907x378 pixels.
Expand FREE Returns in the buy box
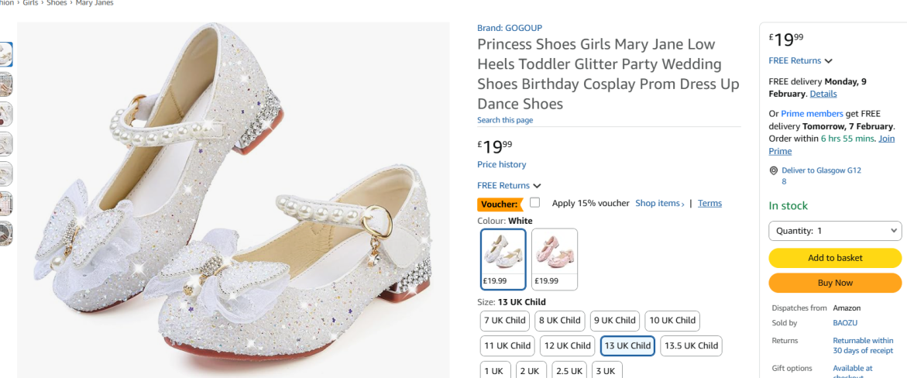point(800,60)
